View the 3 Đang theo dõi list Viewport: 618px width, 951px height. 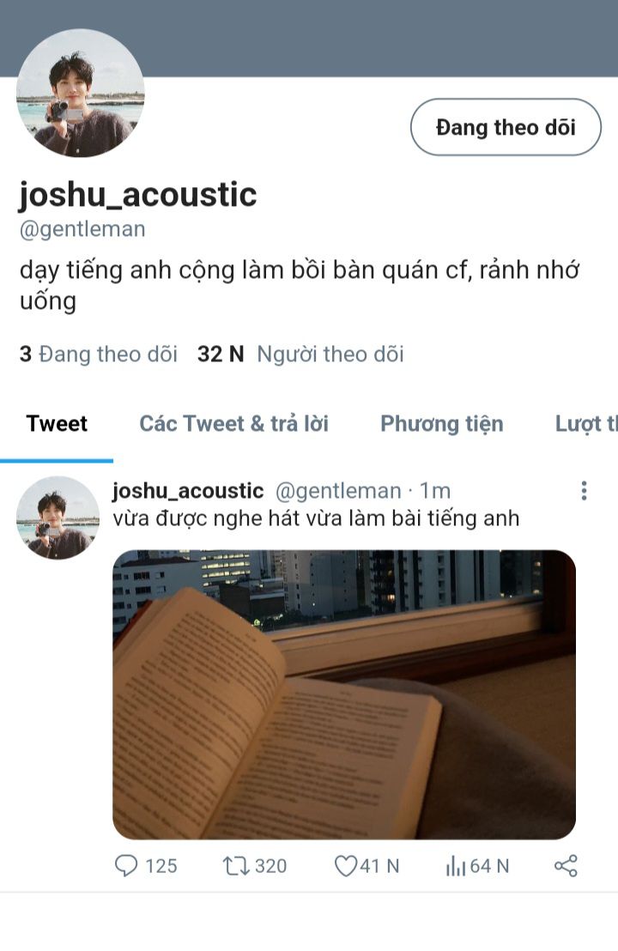pyautogui.click(x=98, y=354)
